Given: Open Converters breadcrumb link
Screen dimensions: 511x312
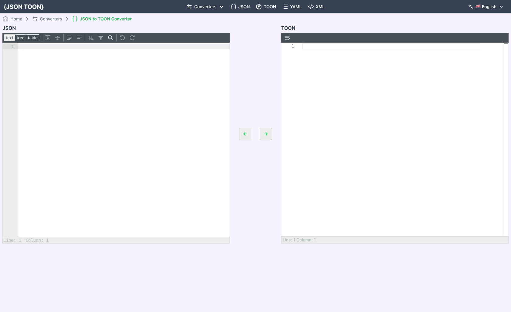Looking at the screenshot, I should pos(47,19).
